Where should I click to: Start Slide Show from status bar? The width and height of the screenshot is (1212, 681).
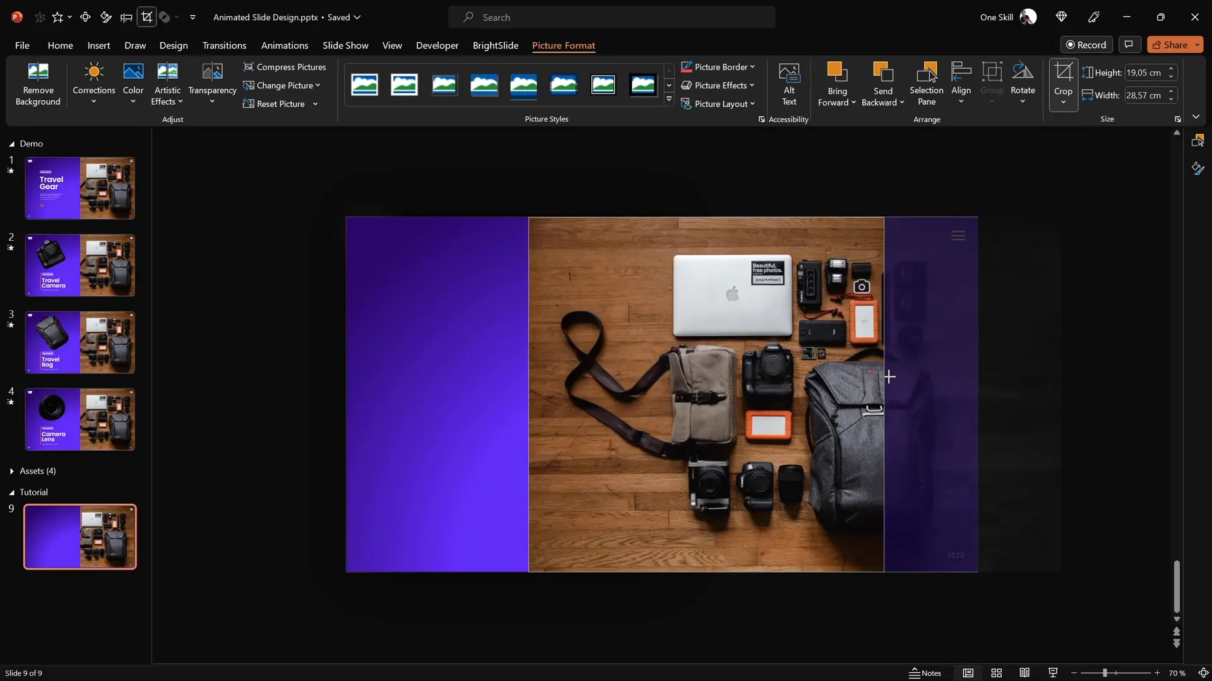1053,673
